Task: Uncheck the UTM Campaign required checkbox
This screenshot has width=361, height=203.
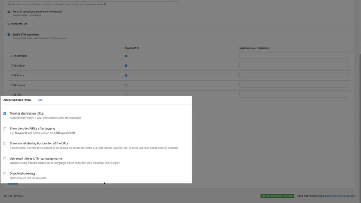Action: click(126, 56)
